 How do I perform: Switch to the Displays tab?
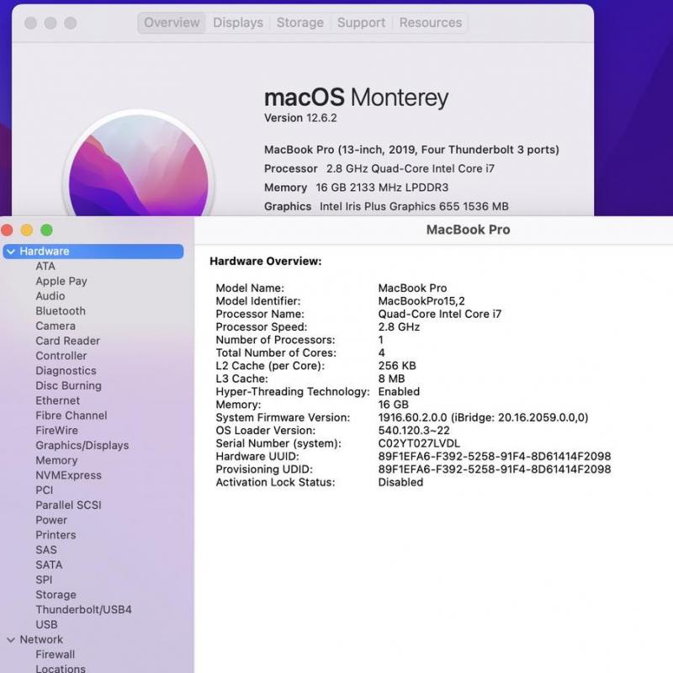tap(238, 23)
